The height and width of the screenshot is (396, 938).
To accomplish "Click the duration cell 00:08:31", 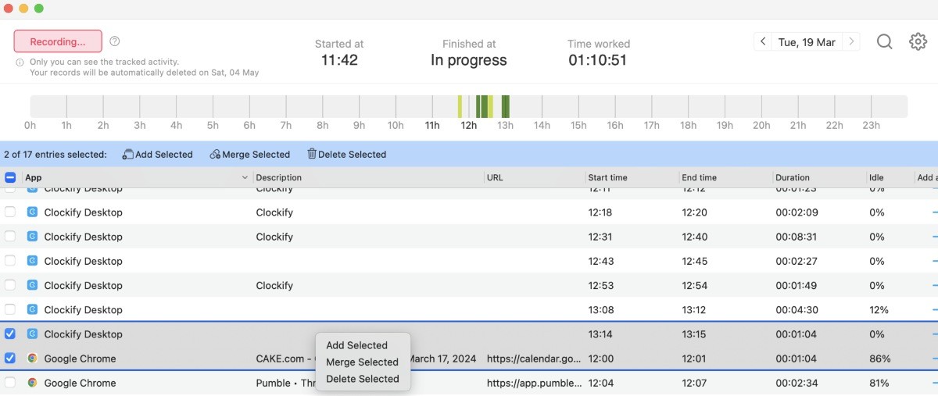I will pos(798,237).
